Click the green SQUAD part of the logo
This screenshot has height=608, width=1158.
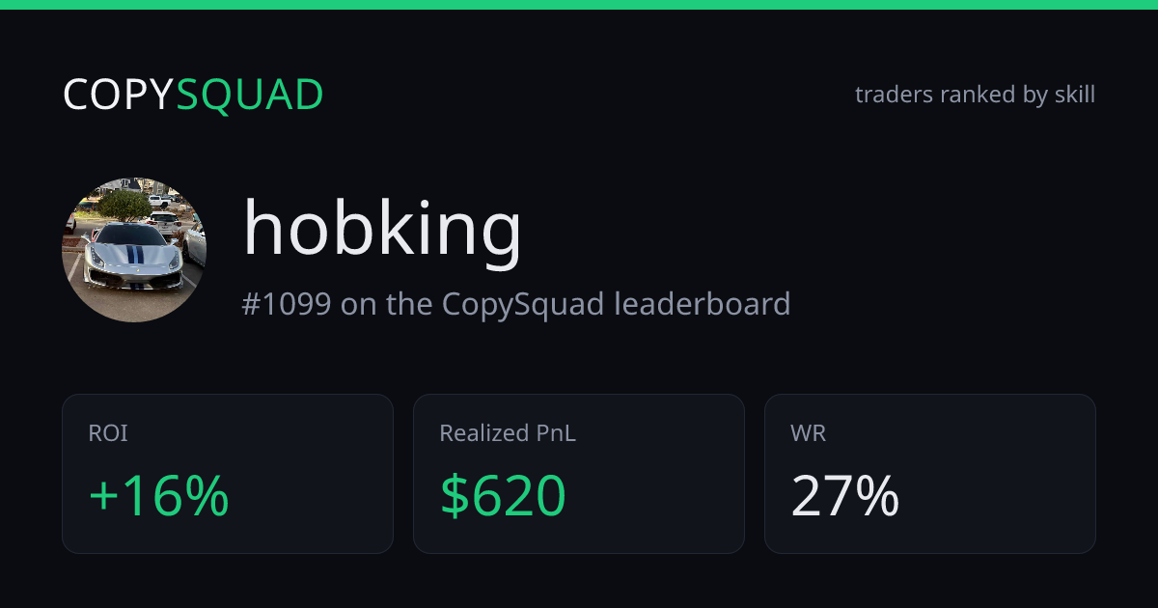click(250, 97)
